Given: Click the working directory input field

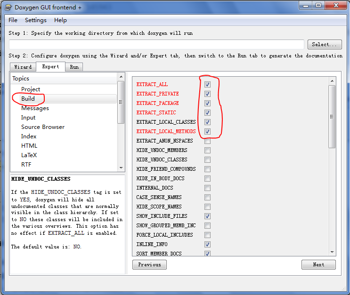Looking at the screenshot, I should click(156, 44).
